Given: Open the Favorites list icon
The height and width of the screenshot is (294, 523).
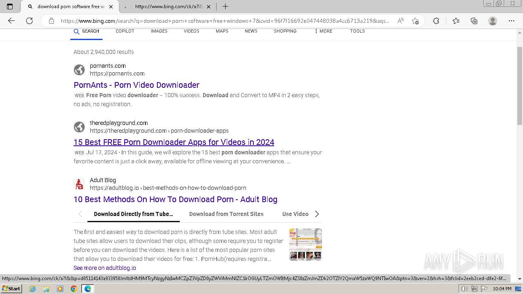Looking at the screenshot, I should tap(456, 21).
